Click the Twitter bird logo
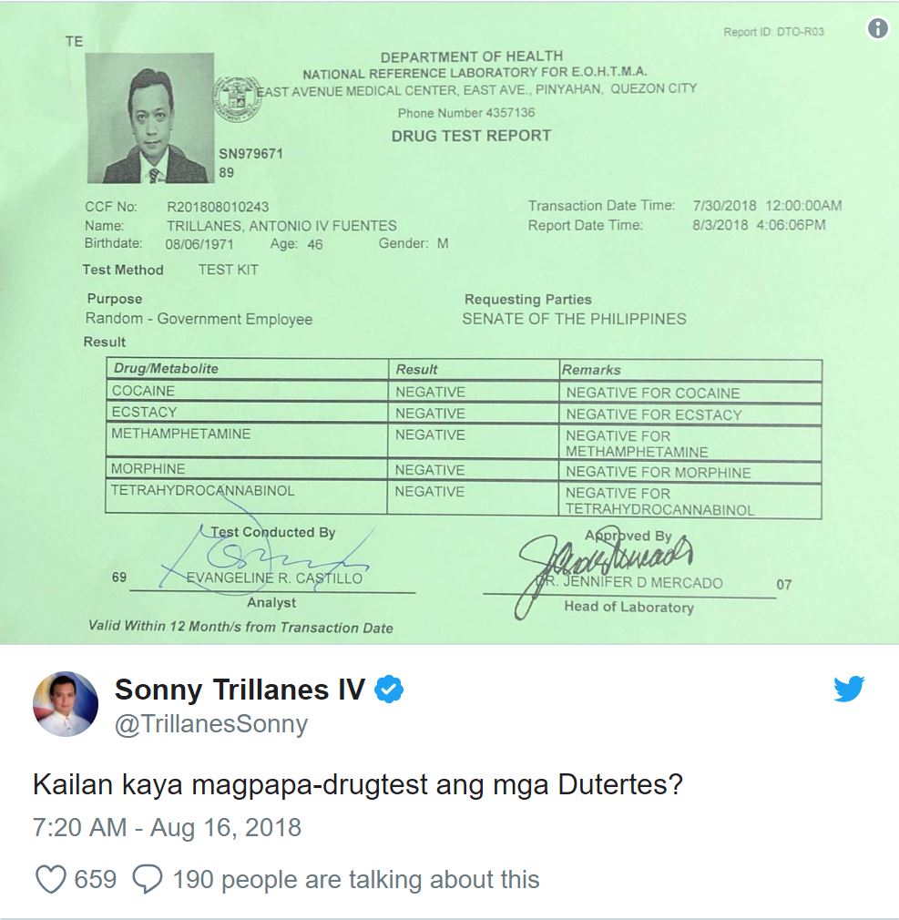Image resolution: width=899 pixels, height=920 pixels. (x=849, y=689)
